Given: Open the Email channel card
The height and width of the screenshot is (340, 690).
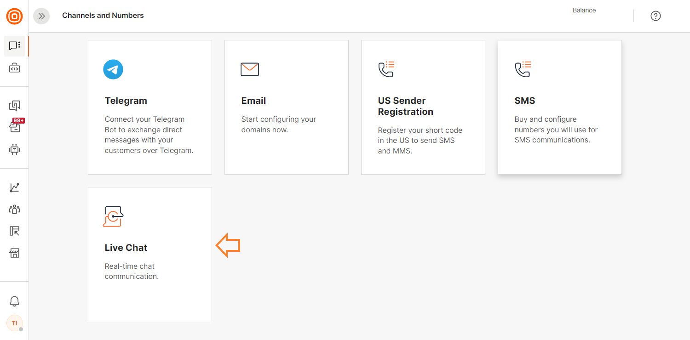Looking at the screenshot, I should pos(286,107).
